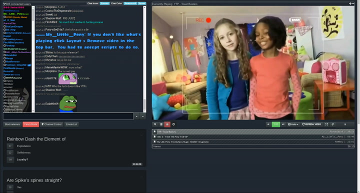Lower volume with the speaker-down icon

point(268,124)
